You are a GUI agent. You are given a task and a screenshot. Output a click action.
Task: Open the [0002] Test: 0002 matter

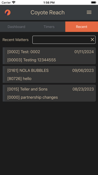tap(24, 52)
